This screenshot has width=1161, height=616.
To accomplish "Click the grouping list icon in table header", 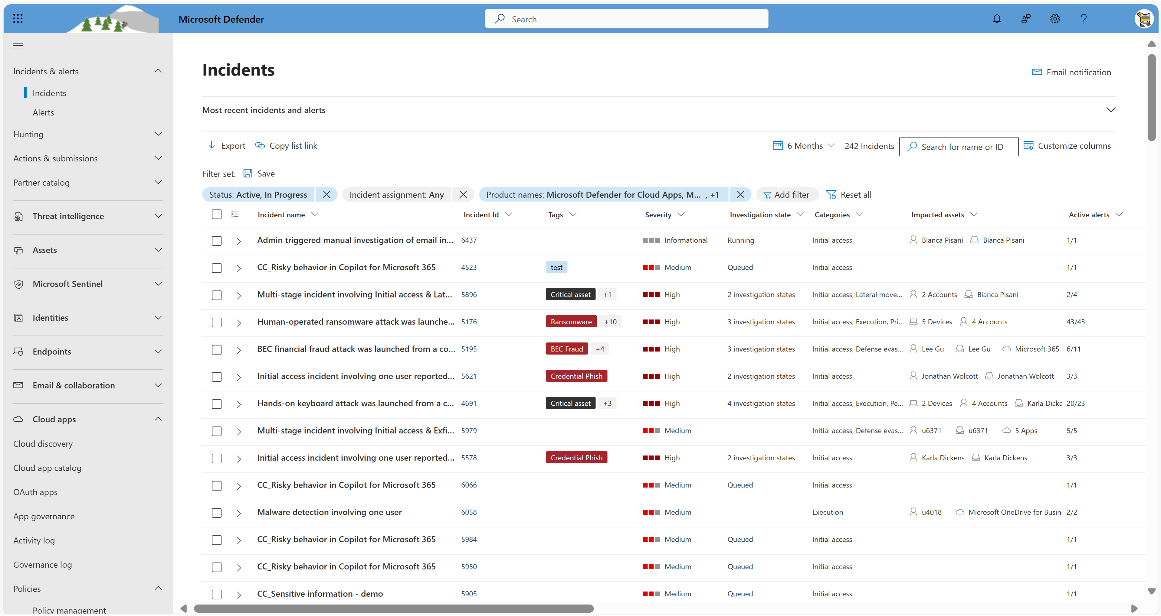I will click(235, 214).
